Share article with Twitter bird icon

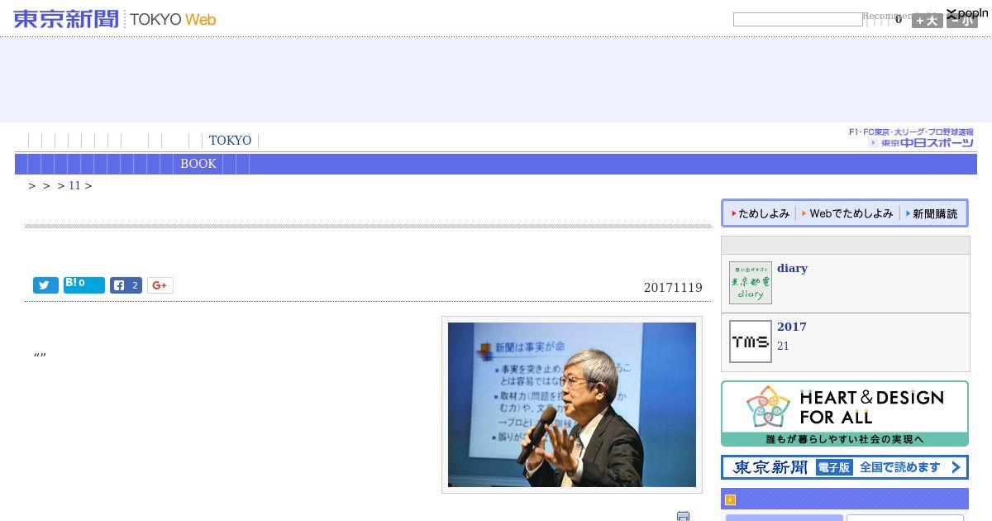[45, 285]
